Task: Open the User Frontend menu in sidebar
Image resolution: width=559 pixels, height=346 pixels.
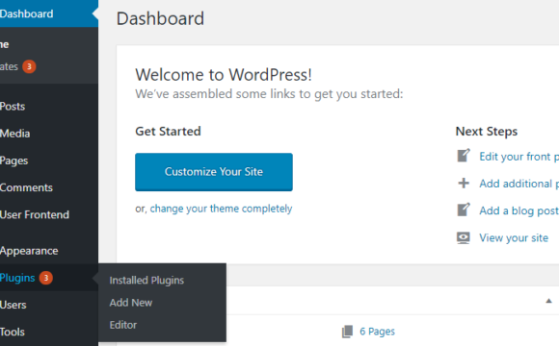Action: [x=49, y=214]
